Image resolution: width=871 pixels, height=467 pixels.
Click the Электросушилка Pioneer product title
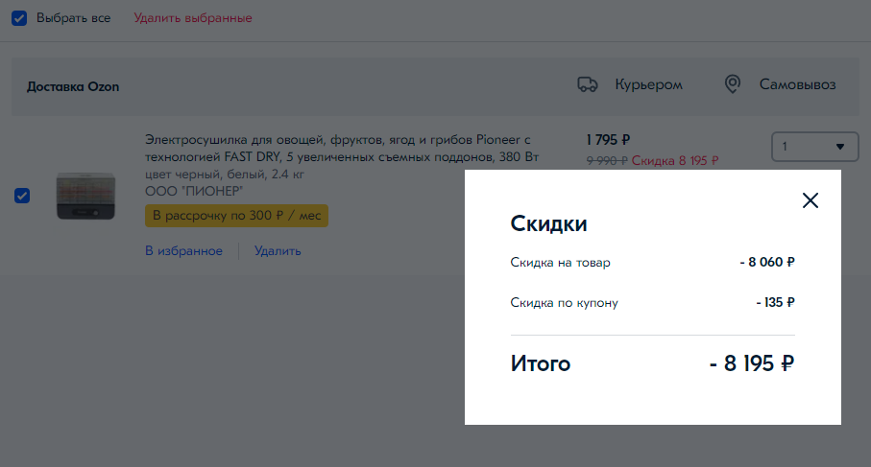[x=336, y=148]
